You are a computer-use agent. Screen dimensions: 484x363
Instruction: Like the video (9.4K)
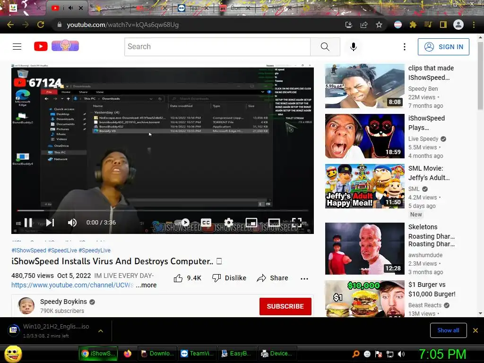click(x=187, y=278)
